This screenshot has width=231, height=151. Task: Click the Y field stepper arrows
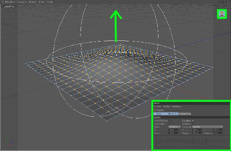coord(202,130)
